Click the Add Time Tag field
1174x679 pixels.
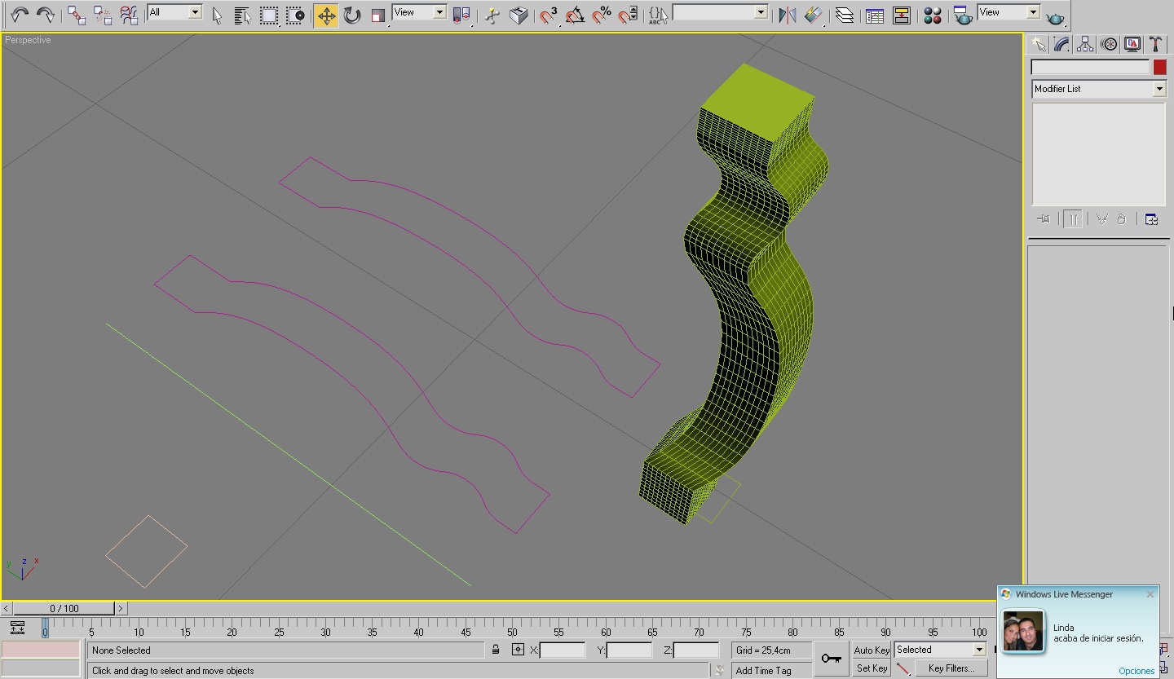pos(772,670)
